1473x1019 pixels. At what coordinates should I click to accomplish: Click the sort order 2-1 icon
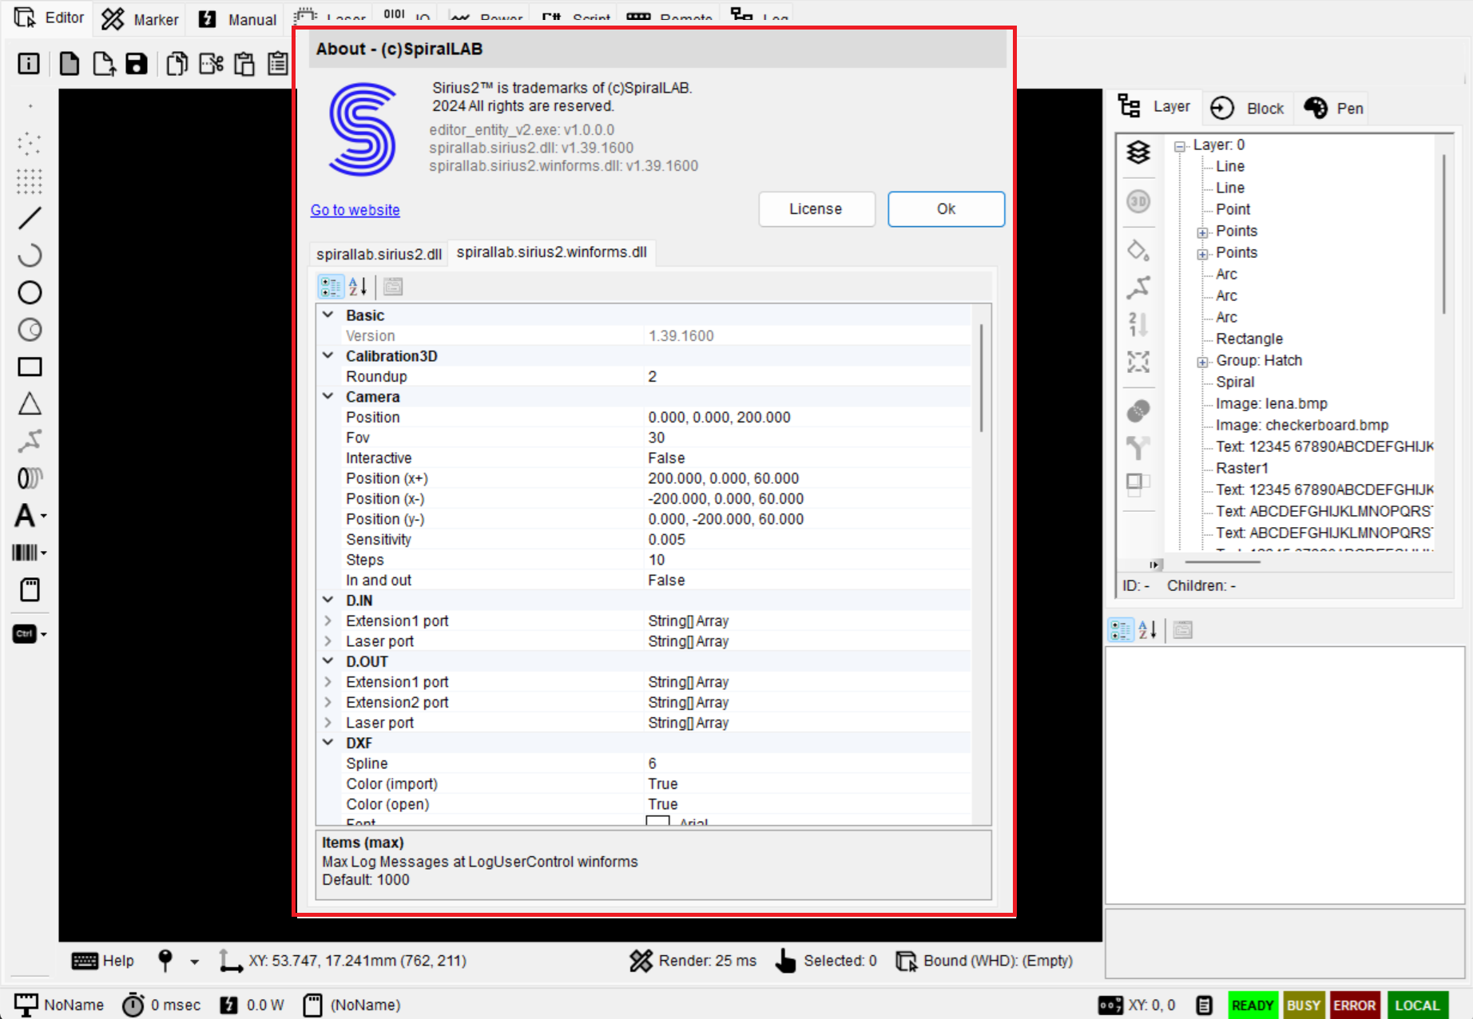click(1138, 323)
